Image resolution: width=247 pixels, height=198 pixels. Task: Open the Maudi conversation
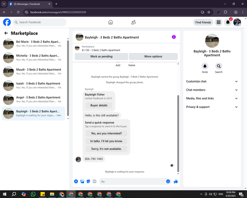(x=33, y=72)
